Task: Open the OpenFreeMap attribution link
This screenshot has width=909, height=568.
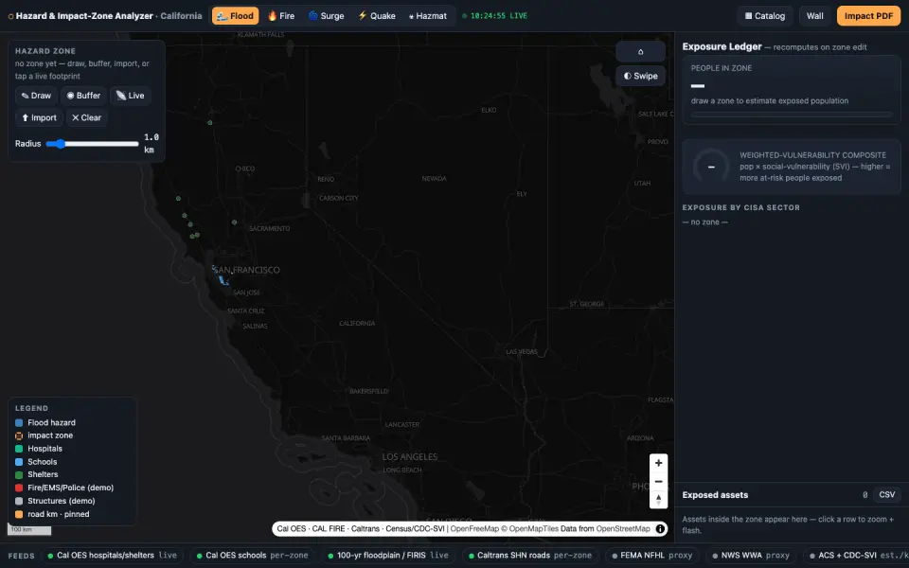Action: (x=475, y=528)
